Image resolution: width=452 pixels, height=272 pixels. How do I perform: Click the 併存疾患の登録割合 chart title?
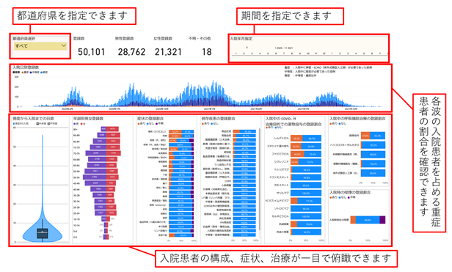click(218, 119)
